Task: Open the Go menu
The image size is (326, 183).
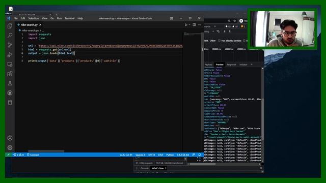Action: 52,18
